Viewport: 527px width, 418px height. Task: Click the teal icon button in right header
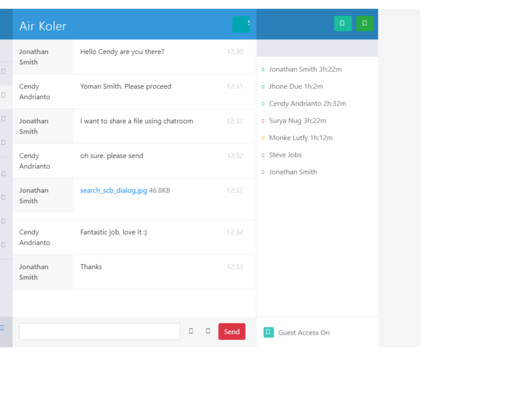[342, 24]
